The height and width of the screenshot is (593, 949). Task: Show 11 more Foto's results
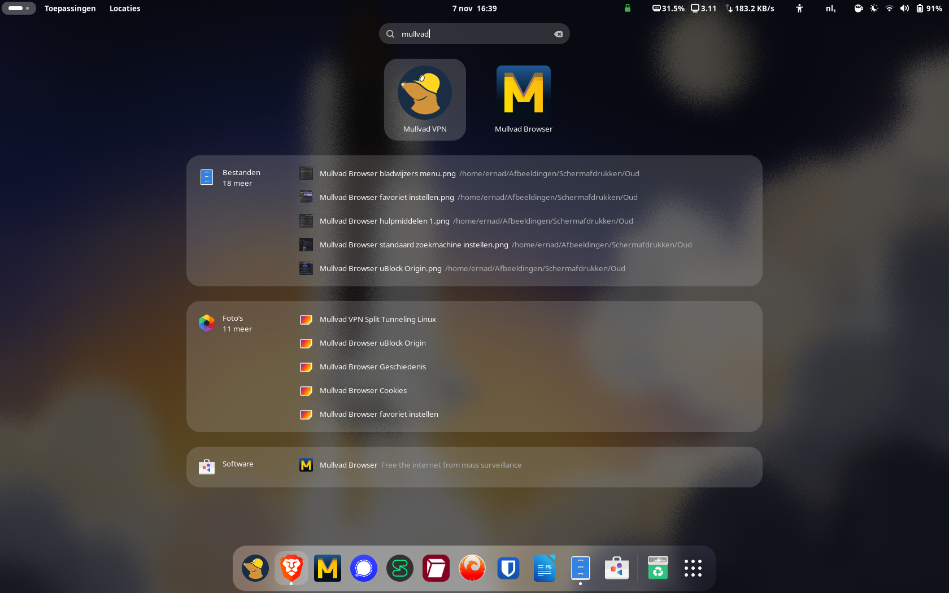237,329
